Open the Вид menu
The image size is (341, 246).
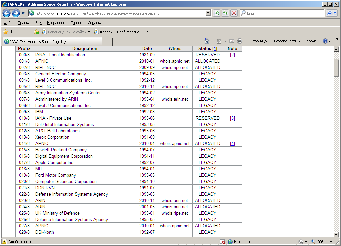pyautogui.click(x=39, y=23)
